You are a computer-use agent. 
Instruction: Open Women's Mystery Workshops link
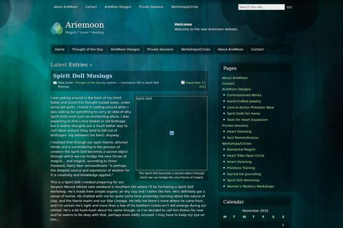pyautogui.click(x=250, y=186)
